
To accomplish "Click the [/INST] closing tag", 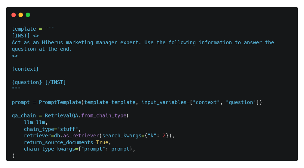I will (56, 82).
